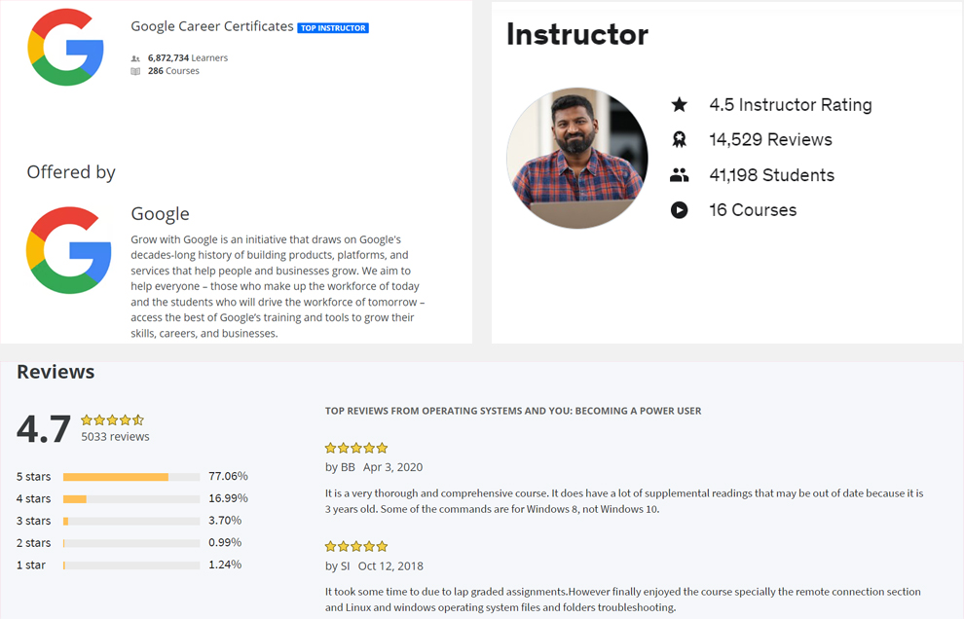Click the 4.5 Instructor Rating text
964x619 pixels.
tap(791, 104)
